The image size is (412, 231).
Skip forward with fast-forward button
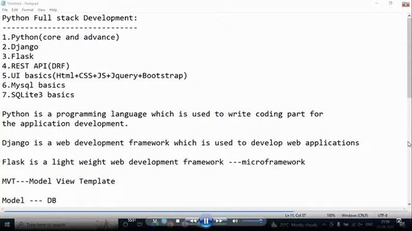[x=219, y=221]
